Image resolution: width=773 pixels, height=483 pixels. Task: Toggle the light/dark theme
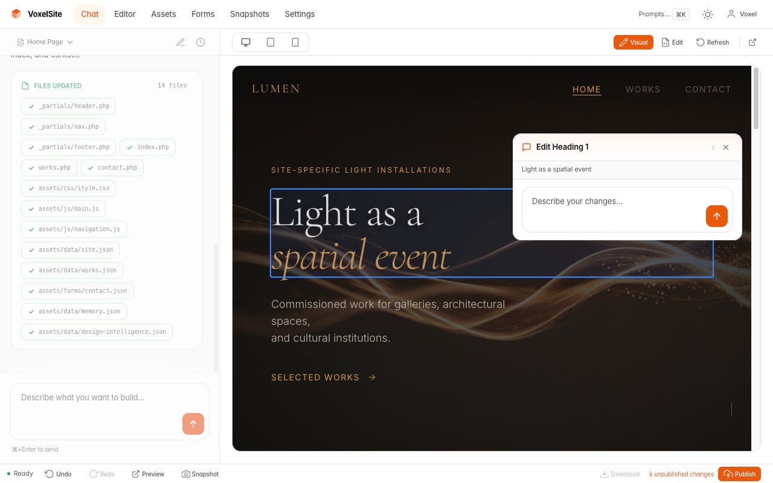tap(707, 14)
